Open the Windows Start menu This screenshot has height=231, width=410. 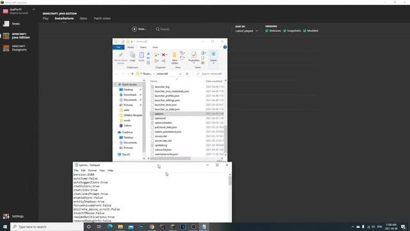pos(5,227)
